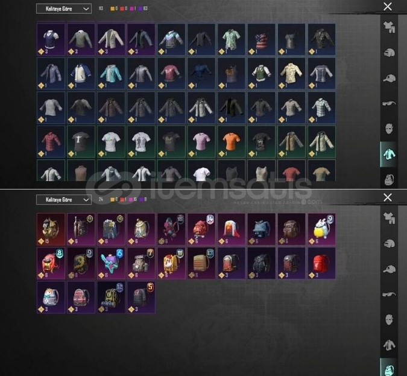The height and width of the screenshot is (376, 407).
Task: Expand Kaliteye Göre dropdown above backpack grid
Action: pos(64,200)
